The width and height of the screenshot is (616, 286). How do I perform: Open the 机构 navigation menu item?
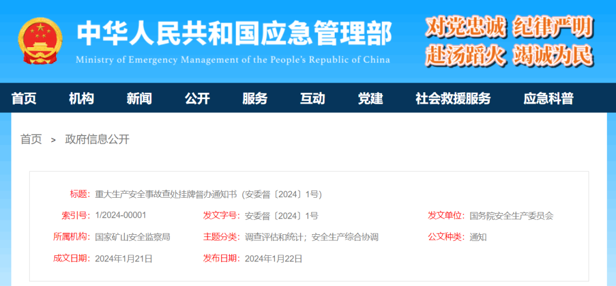pyautogui.click(x=82, y=99)
